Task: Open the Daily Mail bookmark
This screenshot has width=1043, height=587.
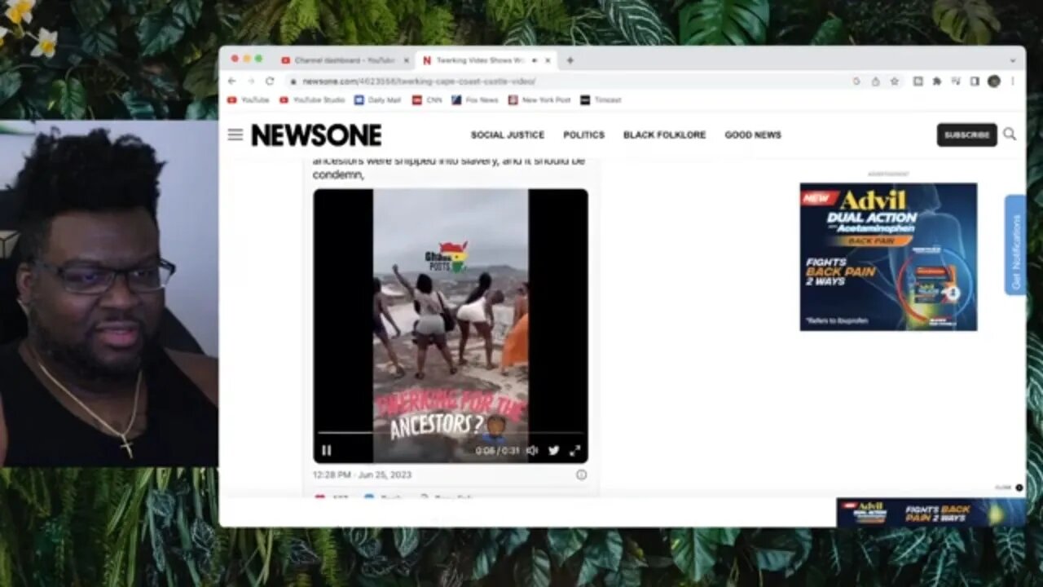Action: point(377,99)
